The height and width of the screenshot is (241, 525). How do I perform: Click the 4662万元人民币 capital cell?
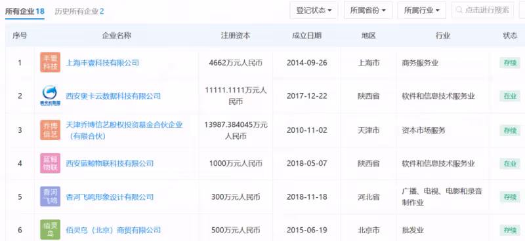236,63
